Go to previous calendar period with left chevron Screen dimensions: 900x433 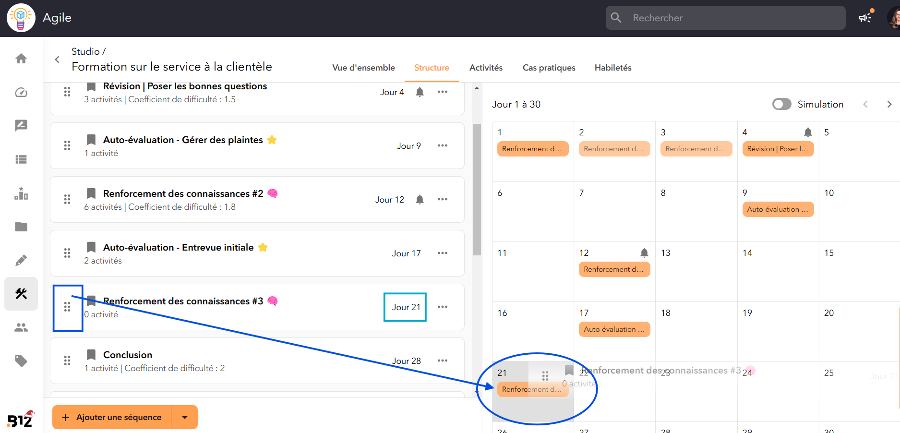click(x=865, y=104)
